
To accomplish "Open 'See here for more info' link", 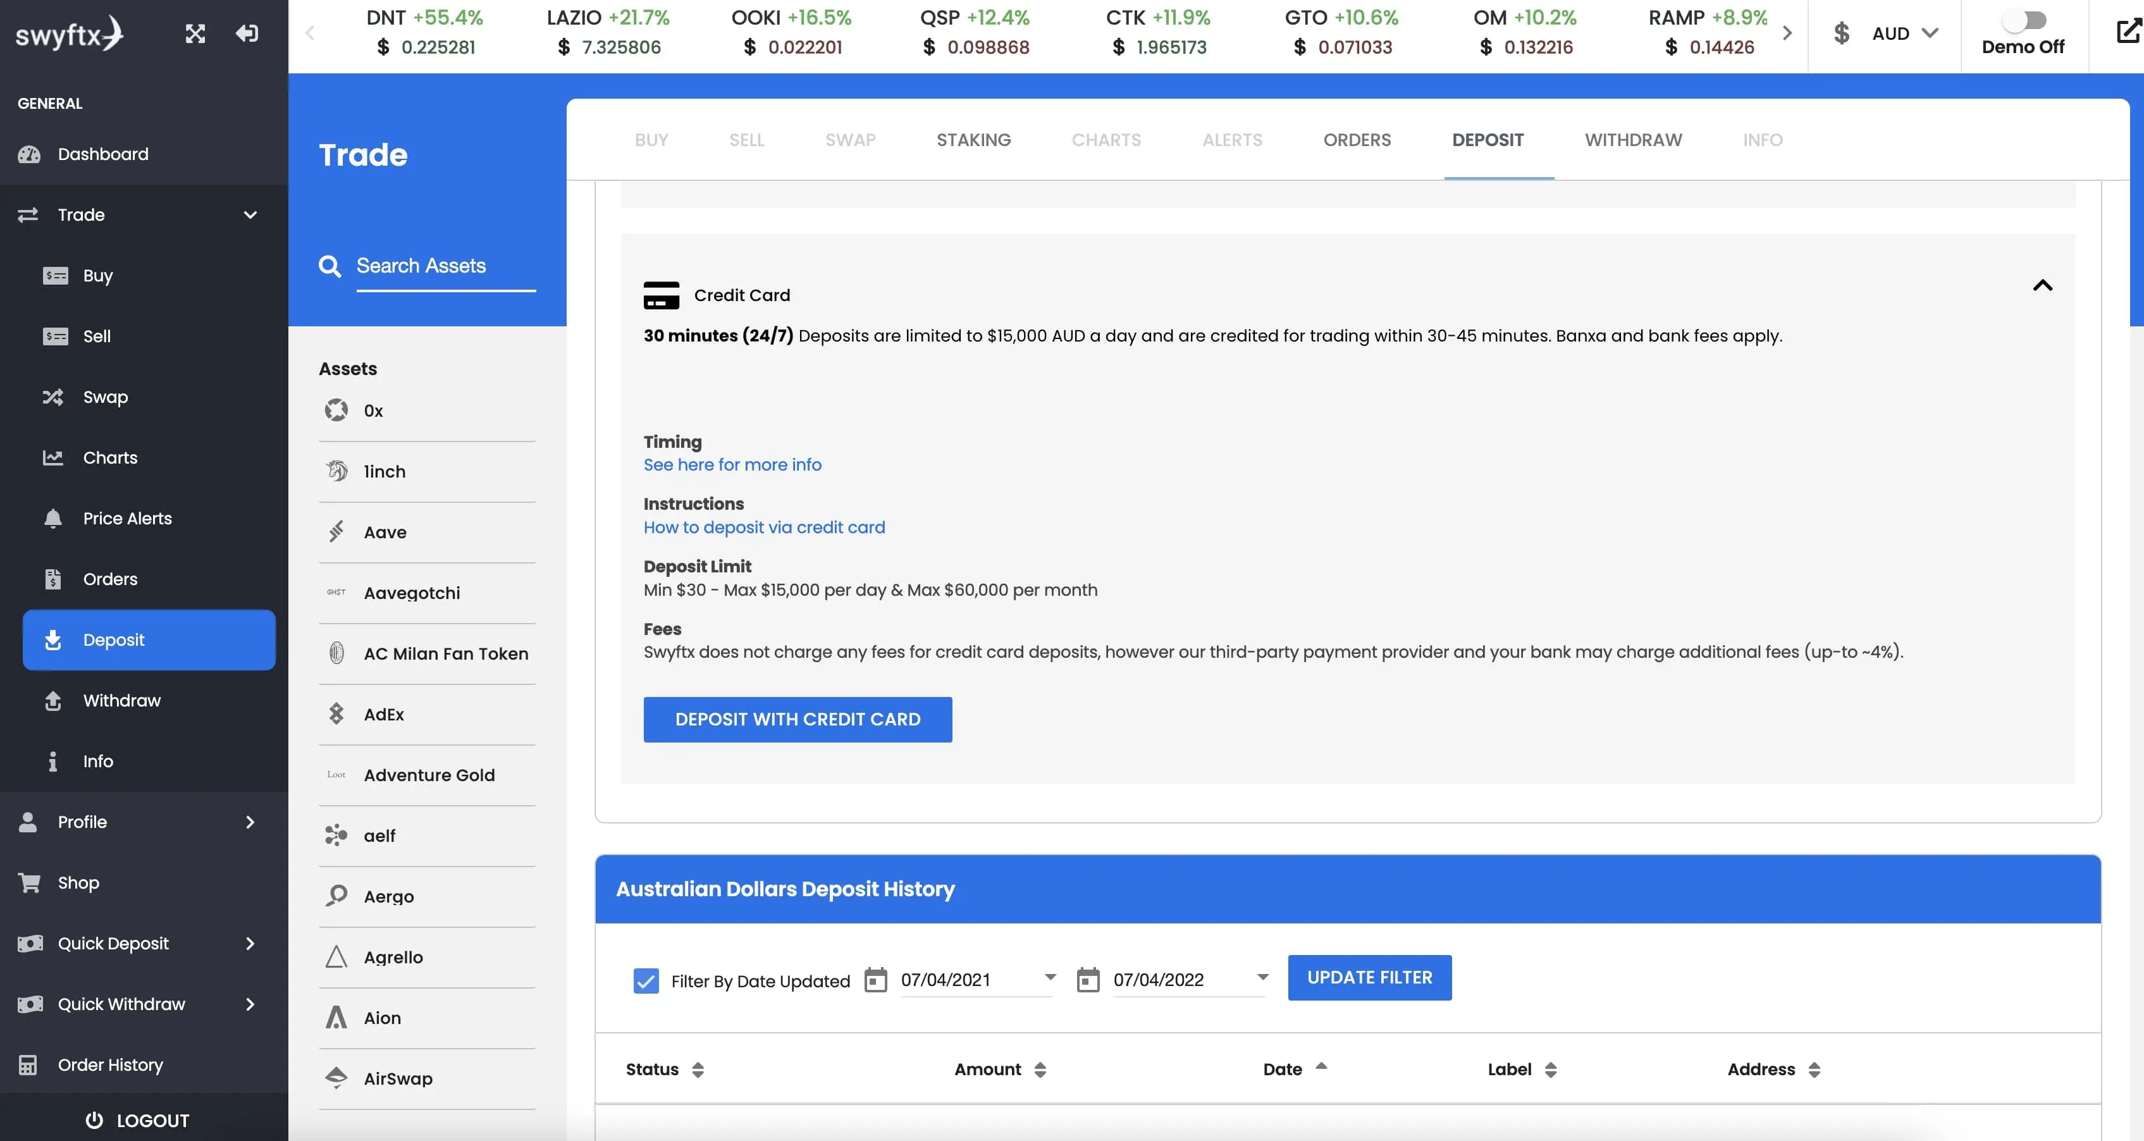I will point(732,466).
